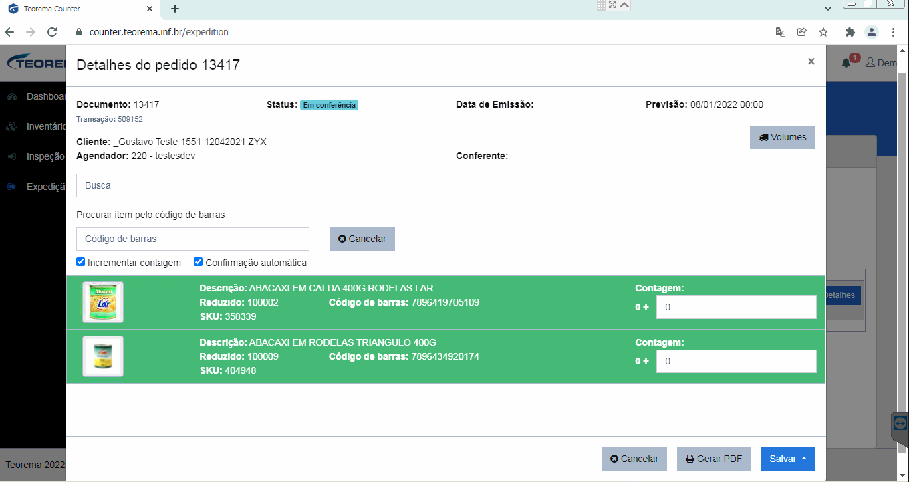Click the Previsão date 08/01/2022 00:00

coord(727,104)
